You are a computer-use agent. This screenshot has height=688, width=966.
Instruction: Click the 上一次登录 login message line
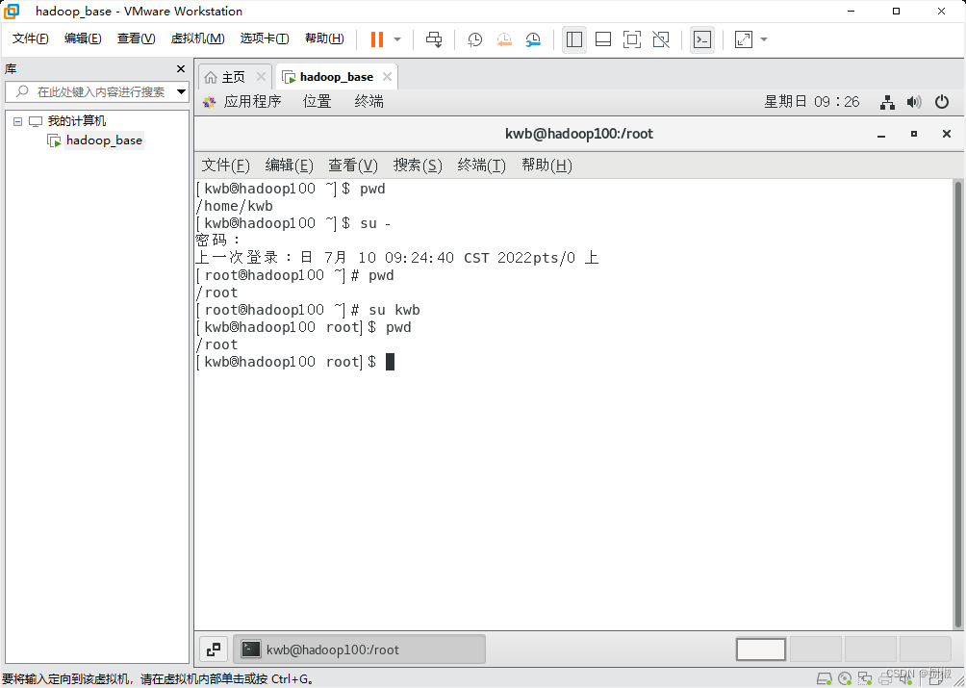[x=396, y=258]
